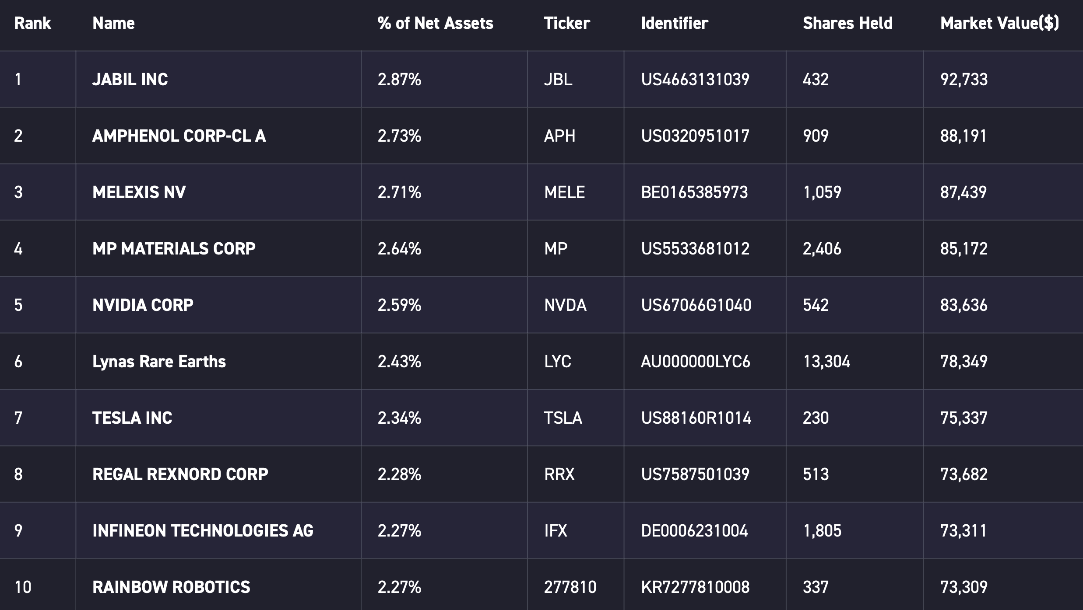The width and height of the screenshot is (1083, 610).
Task: Open the JABIL INC holding name
Action: 130,80
